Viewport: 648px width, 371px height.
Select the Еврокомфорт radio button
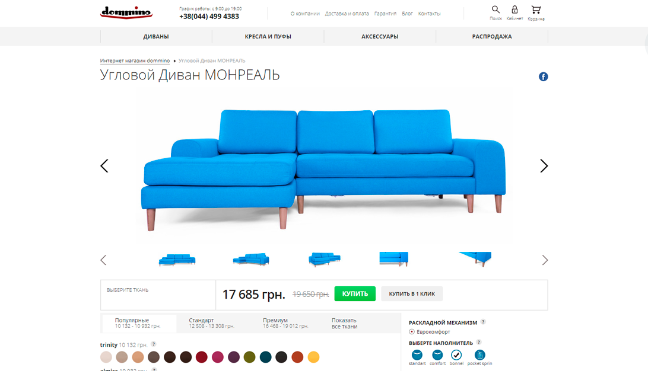(412, 332)
